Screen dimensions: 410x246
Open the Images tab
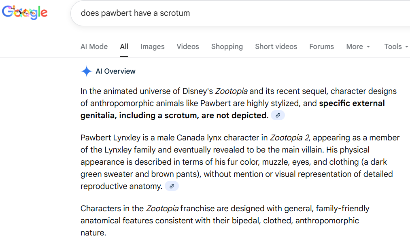tap(153, 47)
